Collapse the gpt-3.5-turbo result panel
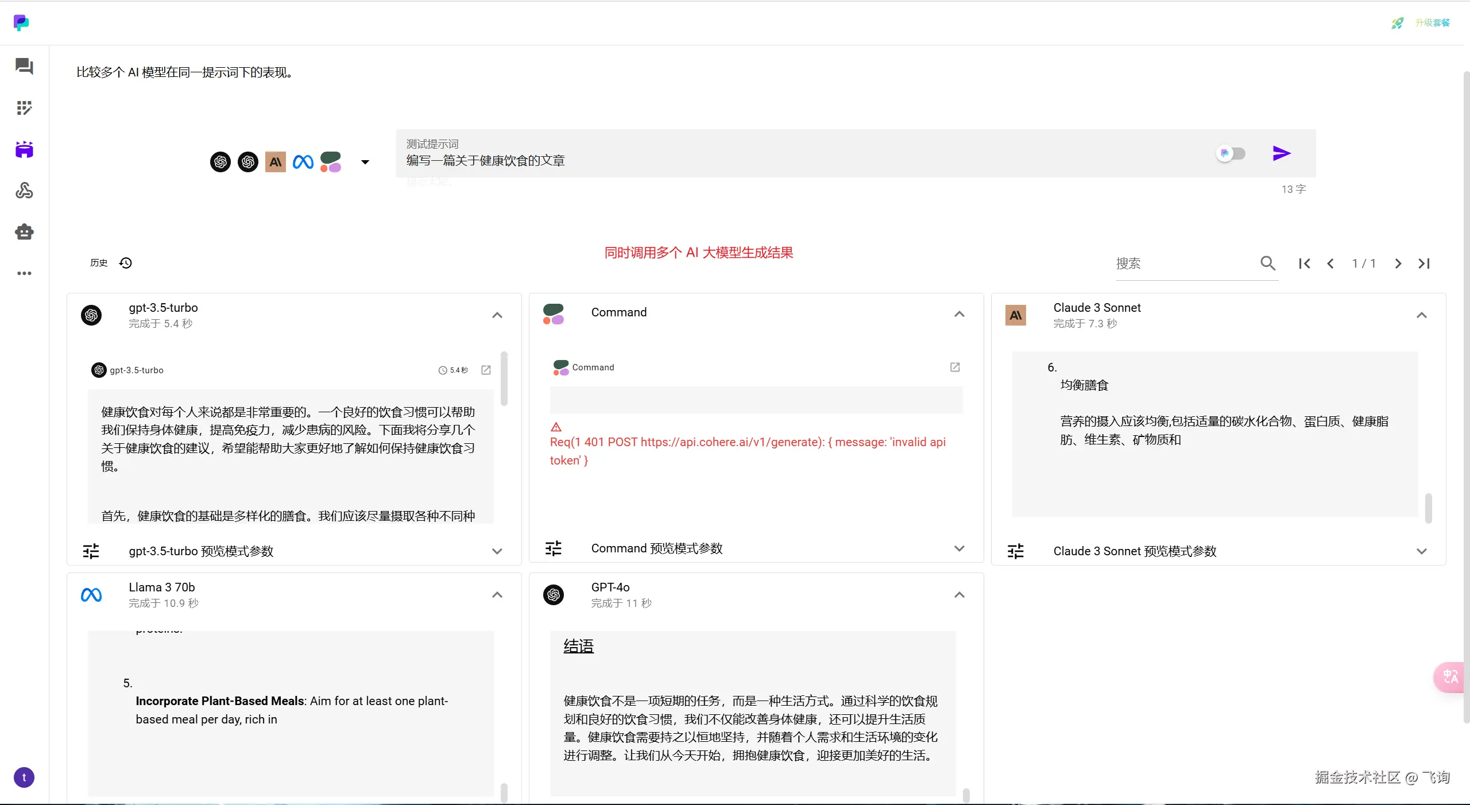This screenshot has width=1470, height=805. point(497,315)
